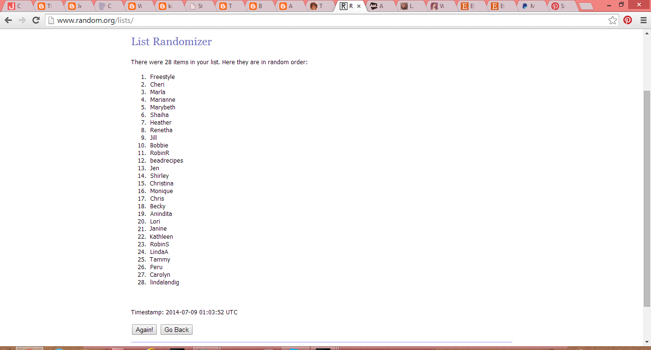Open a new tab
Screen dimensions: 651x350
(586, 6)
